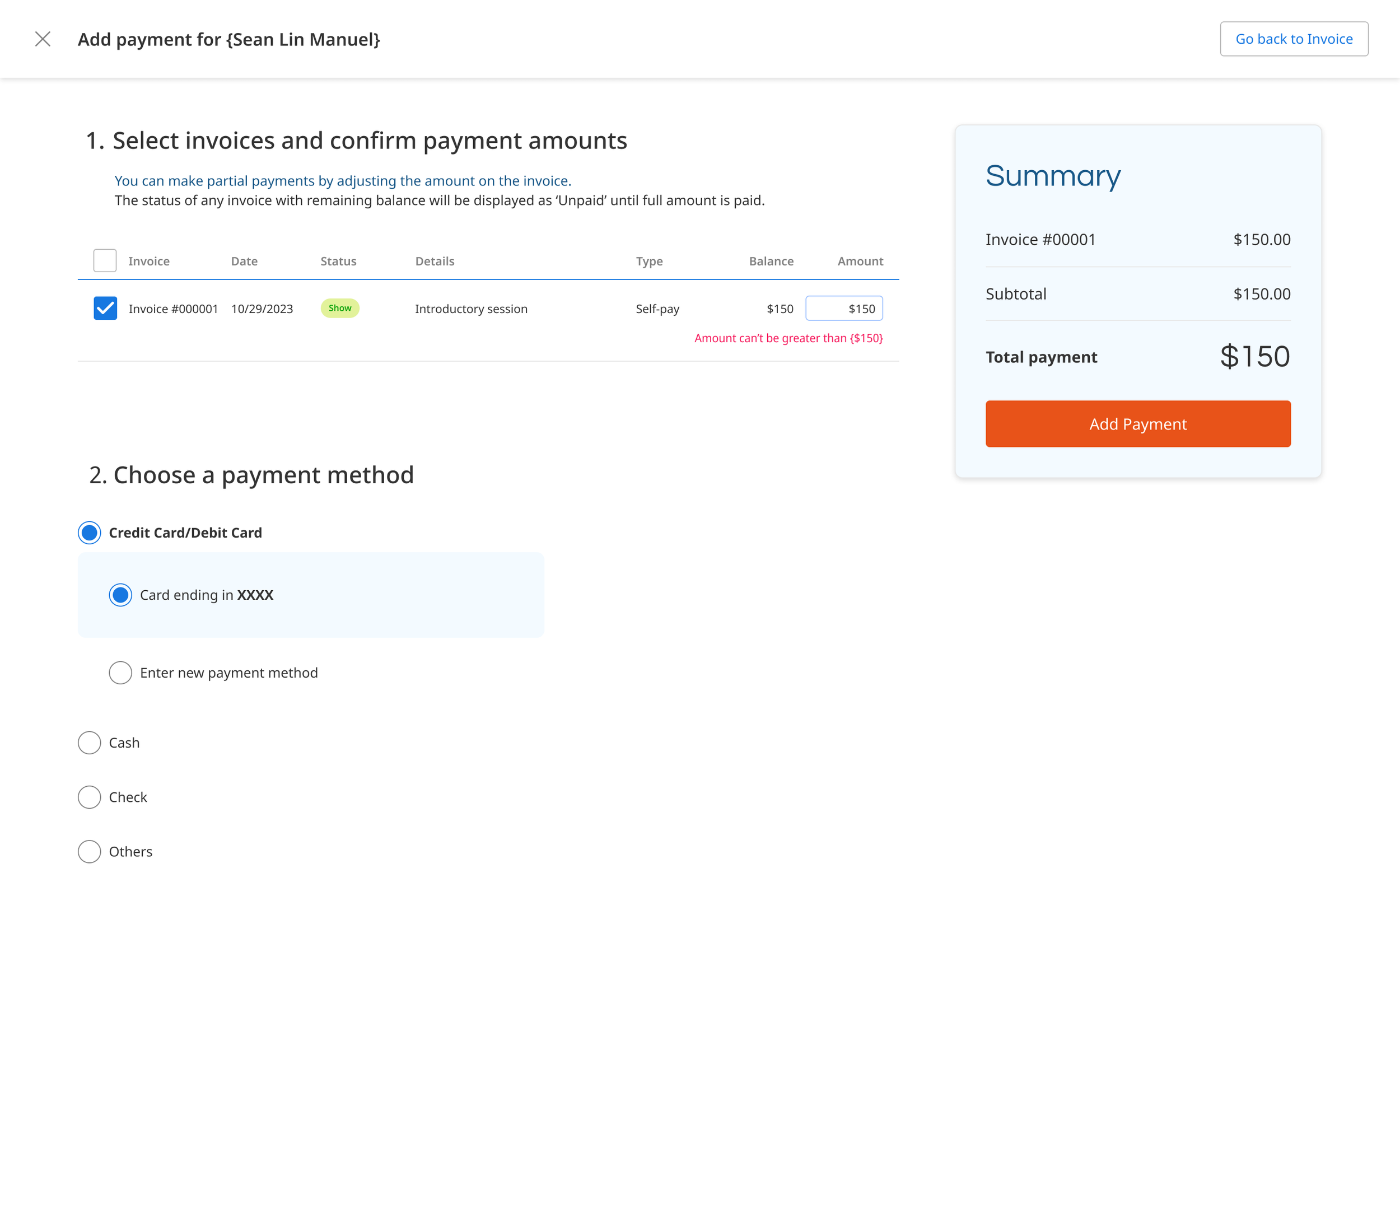Select Credit Card/Debit Card radio option
1400x1223 pixels.
click(x=90, y=533)
